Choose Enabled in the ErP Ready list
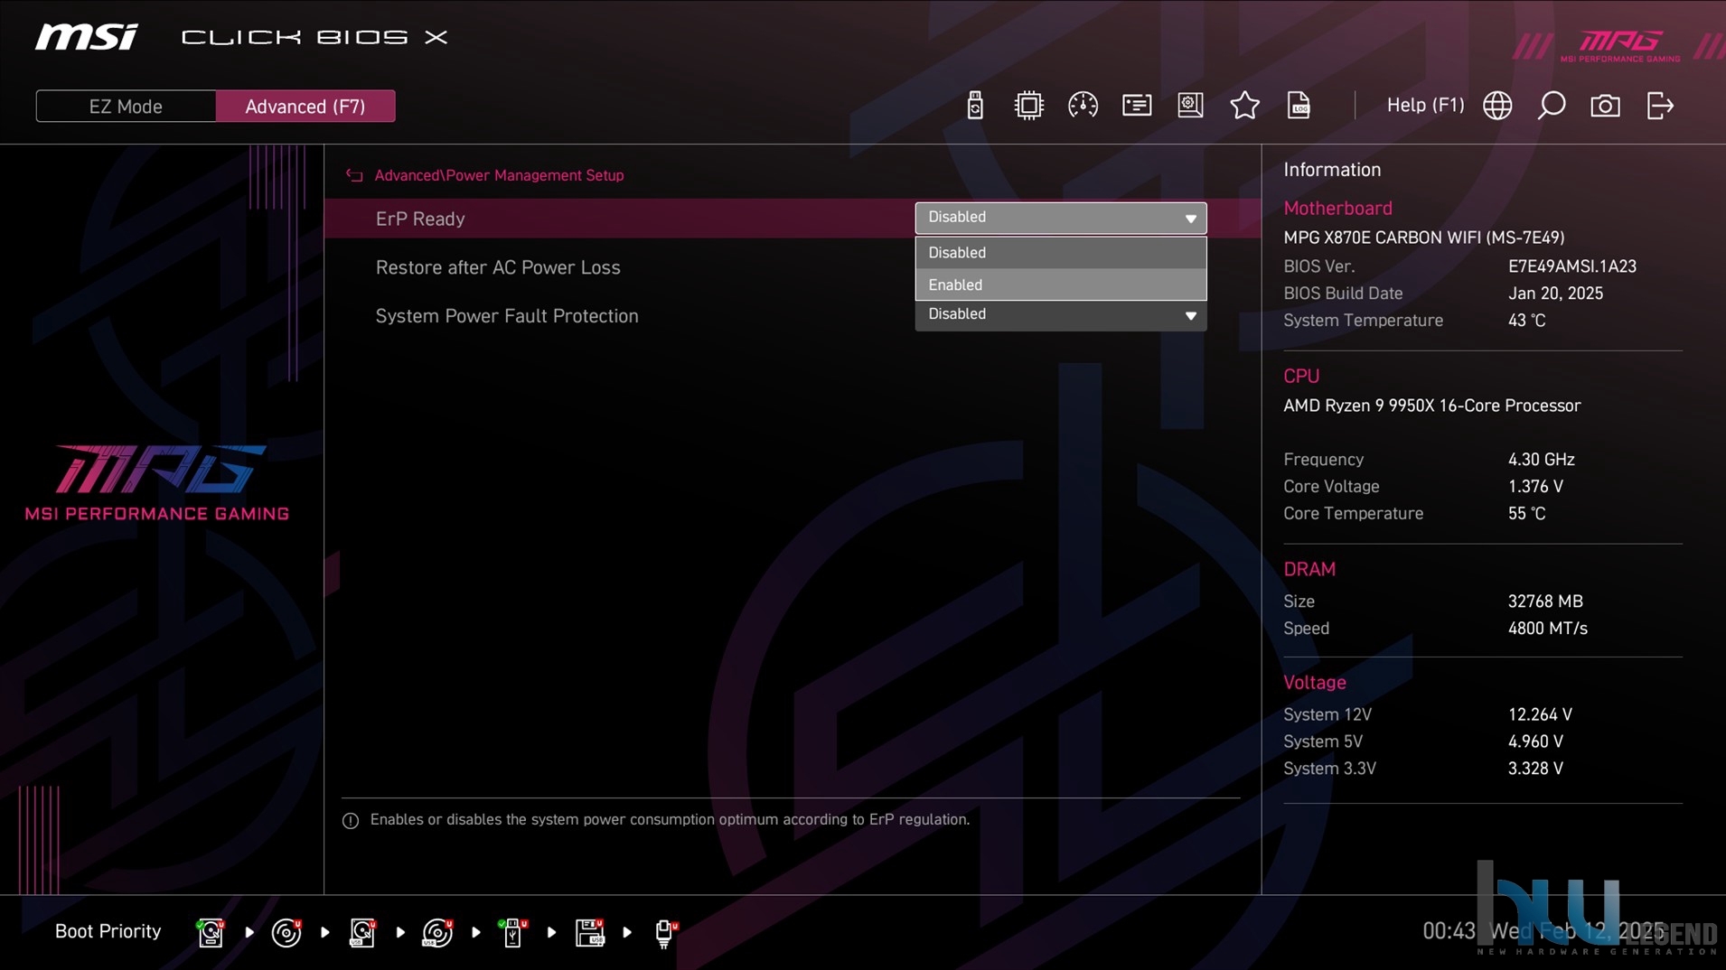The image size is (1726, 970). [1060, 284]
